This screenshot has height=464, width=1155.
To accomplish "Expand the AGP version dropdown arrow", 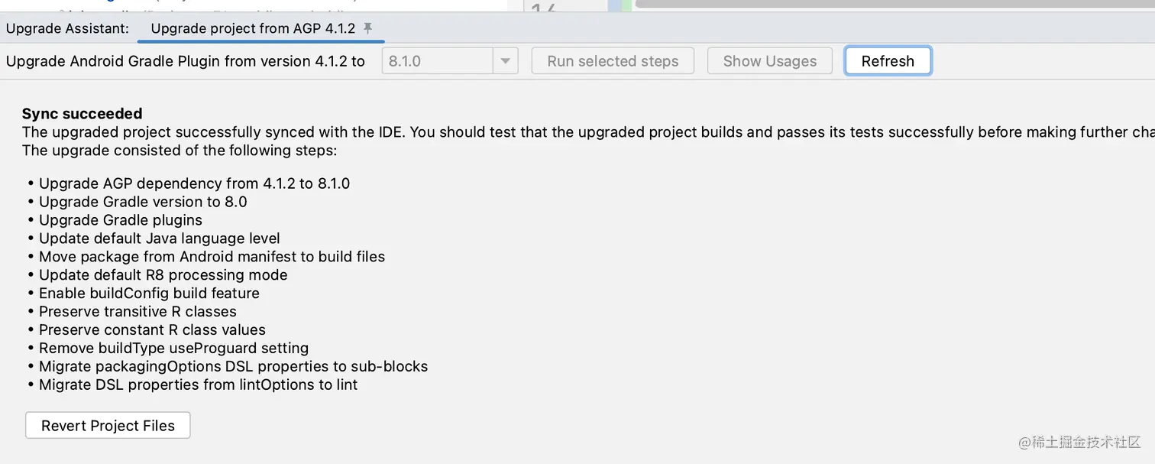I will pyautogui.click(x=506, y=61).
